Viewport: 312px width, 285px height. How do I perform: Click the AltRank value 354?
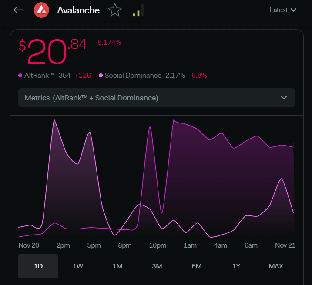(x=64, y=76)
